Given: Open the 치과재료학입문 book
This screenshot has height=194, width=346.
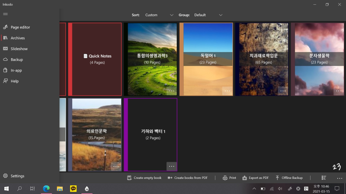Looking at the screenshot, I should pos(262,59).
